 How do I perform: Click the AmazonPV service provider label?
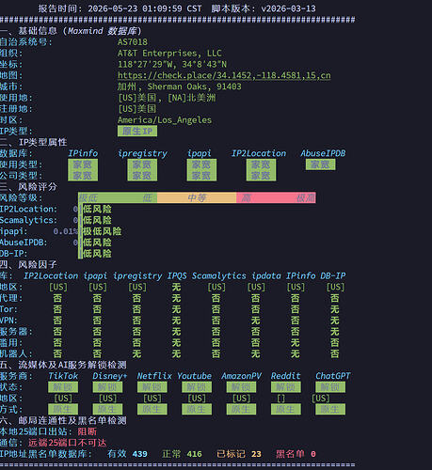[x=241, y=376]
